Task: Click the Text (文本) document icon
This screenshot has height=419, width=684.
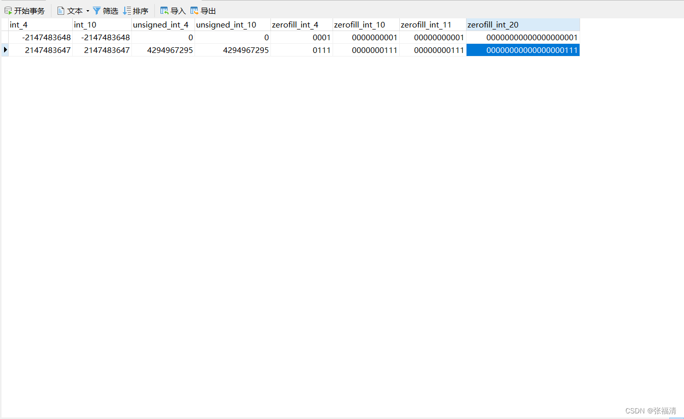Action: point(61,11)
